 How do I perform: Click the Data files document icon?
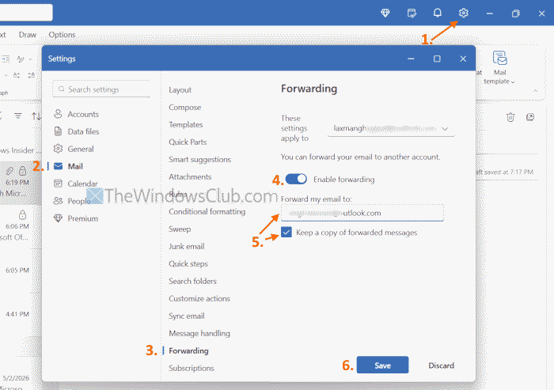click(58, 131)
